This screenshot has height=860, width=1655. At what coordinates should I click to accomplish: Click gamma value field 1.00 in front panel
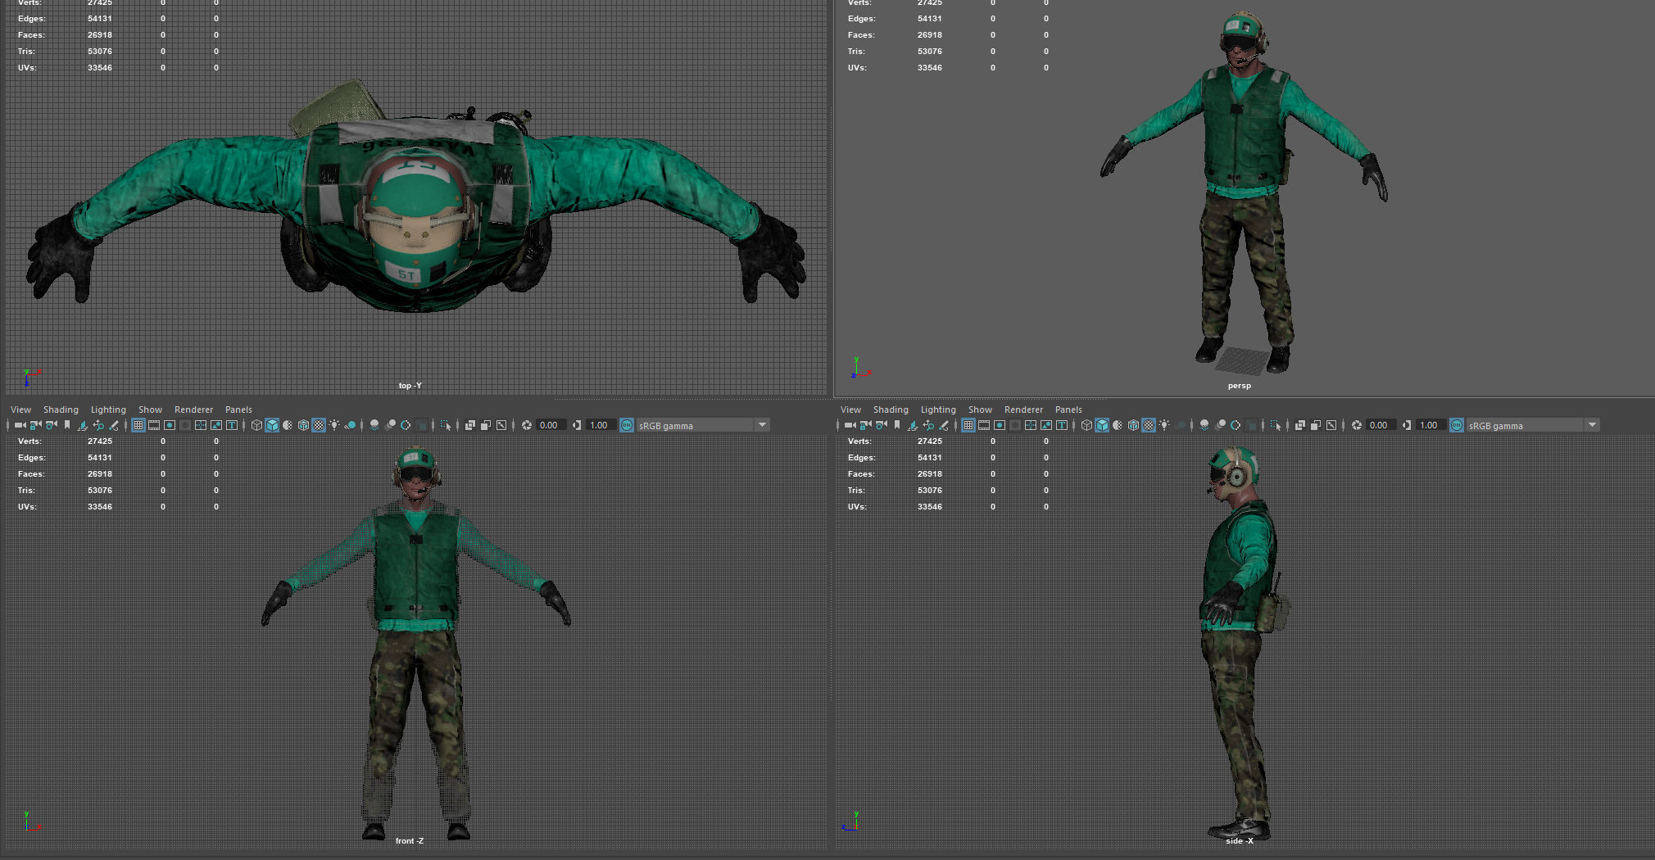click(x=601, y=425)
